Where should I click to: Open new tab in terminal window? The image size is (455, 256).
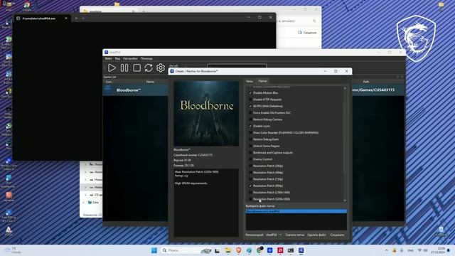click(76, 18)
